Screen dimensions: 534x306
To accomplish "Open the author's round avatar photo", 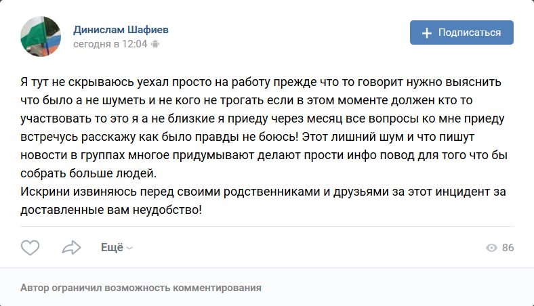I will point(41,37).
